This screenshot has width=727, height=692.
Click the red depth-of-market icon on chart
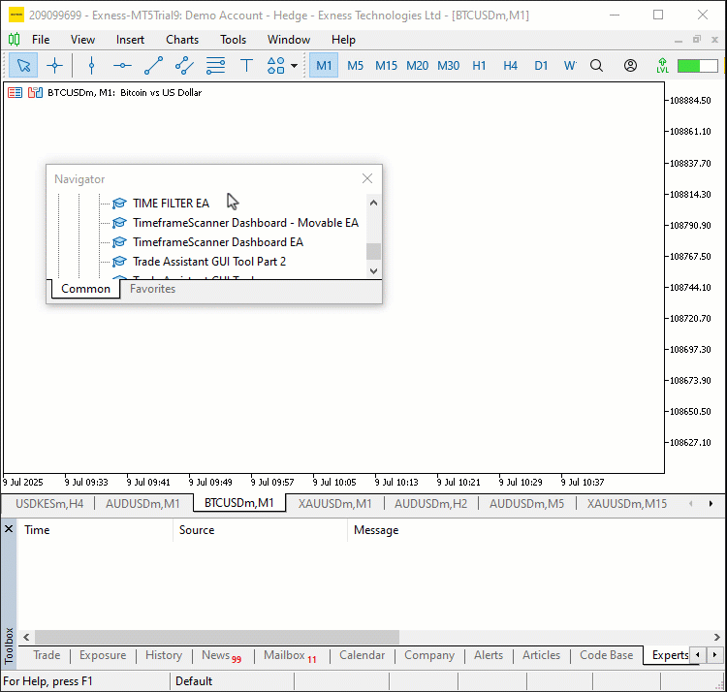pos(15,93)
